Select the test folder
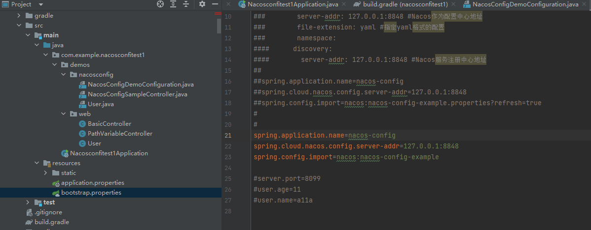The image size is (591, 230). pos(49,202)
